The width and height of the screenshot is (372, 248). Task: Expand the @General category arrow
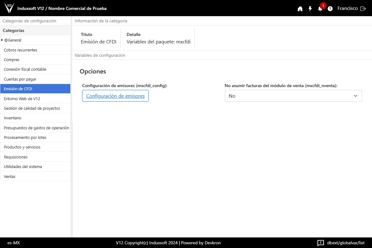pos(2,40)
